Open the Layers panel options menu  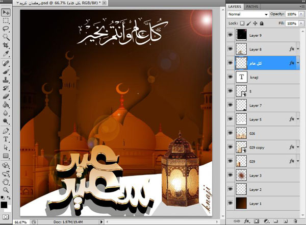(301, 7)
